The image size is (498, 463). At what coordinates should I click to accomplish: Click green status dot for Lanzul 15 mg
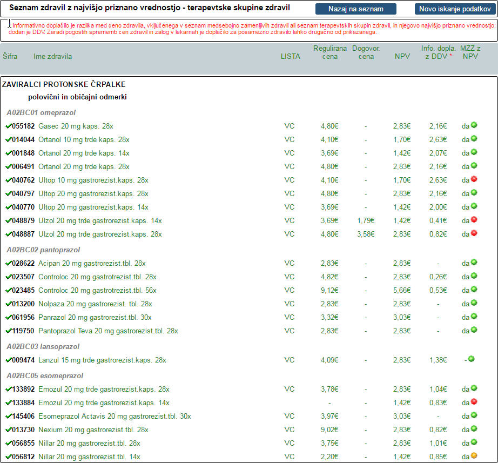pyautogui.click(x=471, y=359)
